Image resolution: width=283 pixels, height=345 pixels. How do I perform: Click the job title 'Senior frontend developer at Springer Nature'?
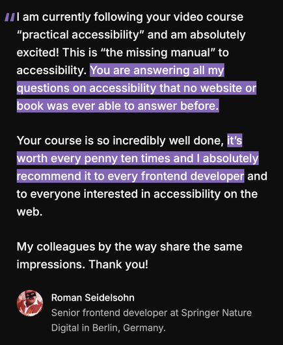(152, 312)
